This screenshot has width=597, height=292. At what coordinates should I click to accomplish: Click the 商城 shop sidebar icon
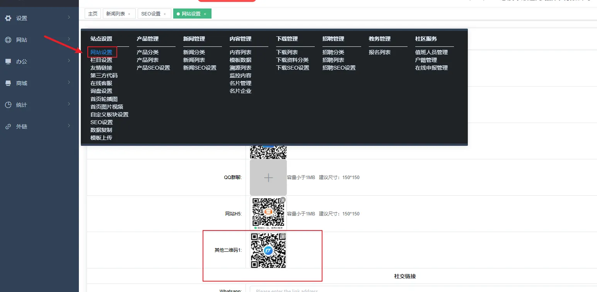[8, 83]
